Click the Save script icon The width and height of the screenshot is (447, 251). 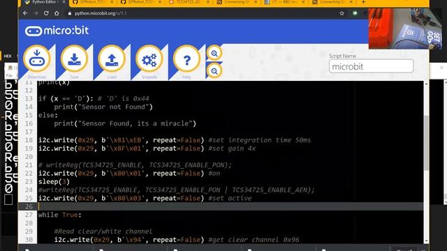click(x=74, y=59)
